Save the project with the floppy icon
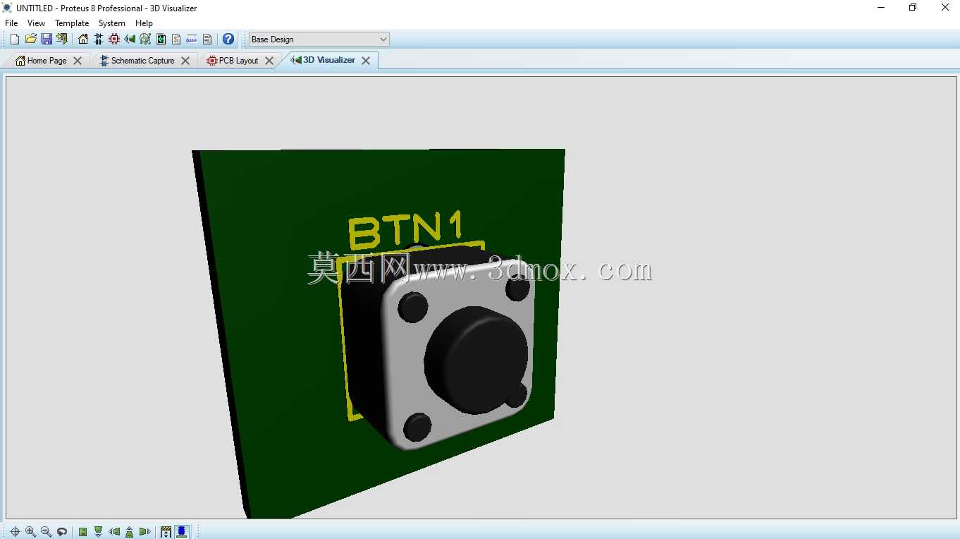960x539 pixels. click(x=46, y=39)
